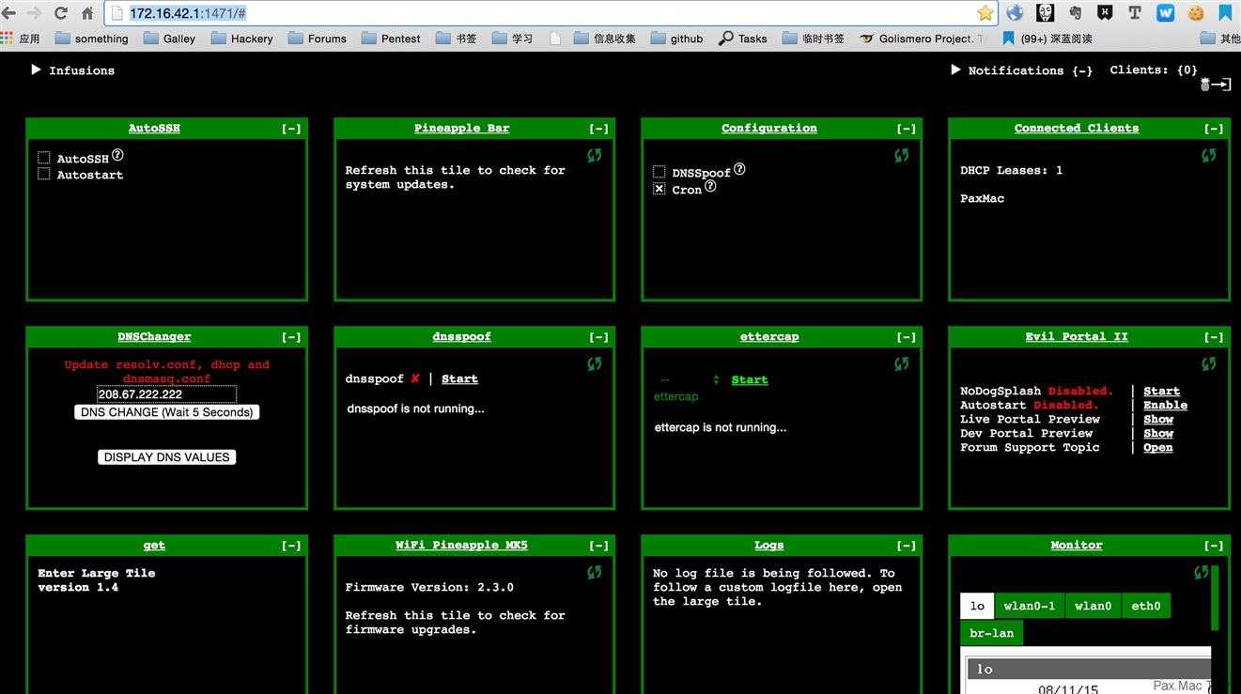Refresh the Connected Clients tile
The width and height of the screenshot is (1241, 694).
[x=1209, y=155]
